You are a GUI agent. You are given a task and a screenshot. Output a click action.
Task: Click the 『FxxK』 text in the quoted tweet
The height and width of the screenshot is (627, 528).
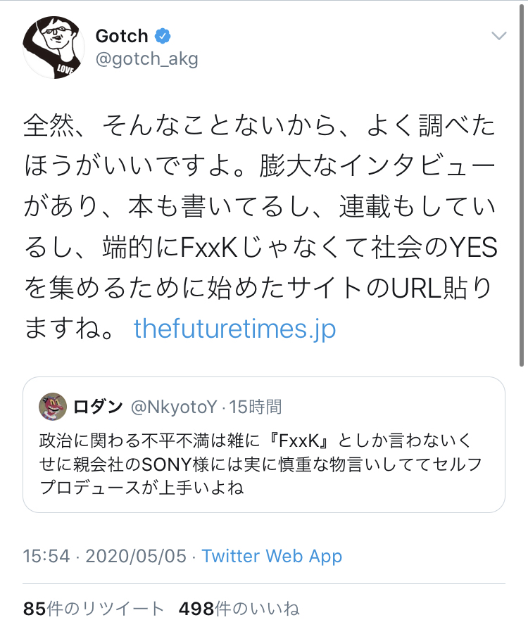point(298,441)
